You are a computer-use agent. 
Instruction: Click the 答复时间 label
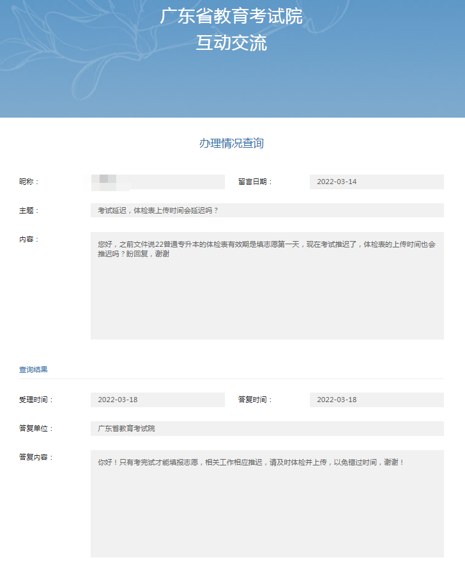255,400
